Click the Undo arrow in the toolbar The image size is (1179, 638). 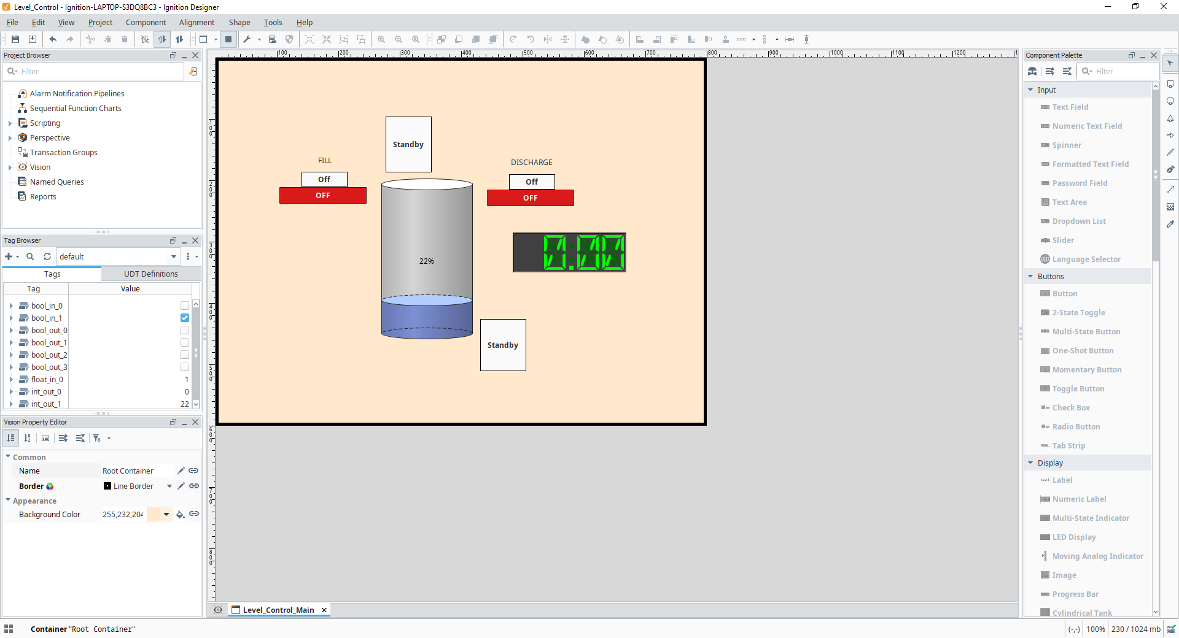[x=53, y=39]
